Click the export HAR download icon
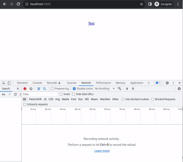Screen dimensions: 183x162 tap(133, 89)
